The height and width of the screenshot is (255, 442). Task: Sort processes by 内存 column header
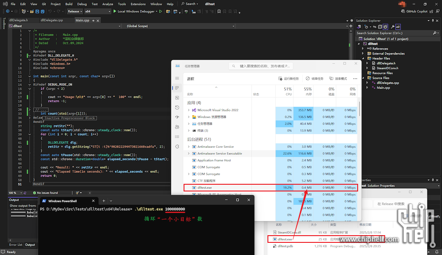point(303,91)
